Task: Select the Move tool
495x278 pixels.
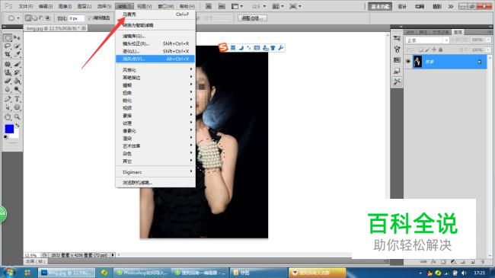Action: (17, 38)
